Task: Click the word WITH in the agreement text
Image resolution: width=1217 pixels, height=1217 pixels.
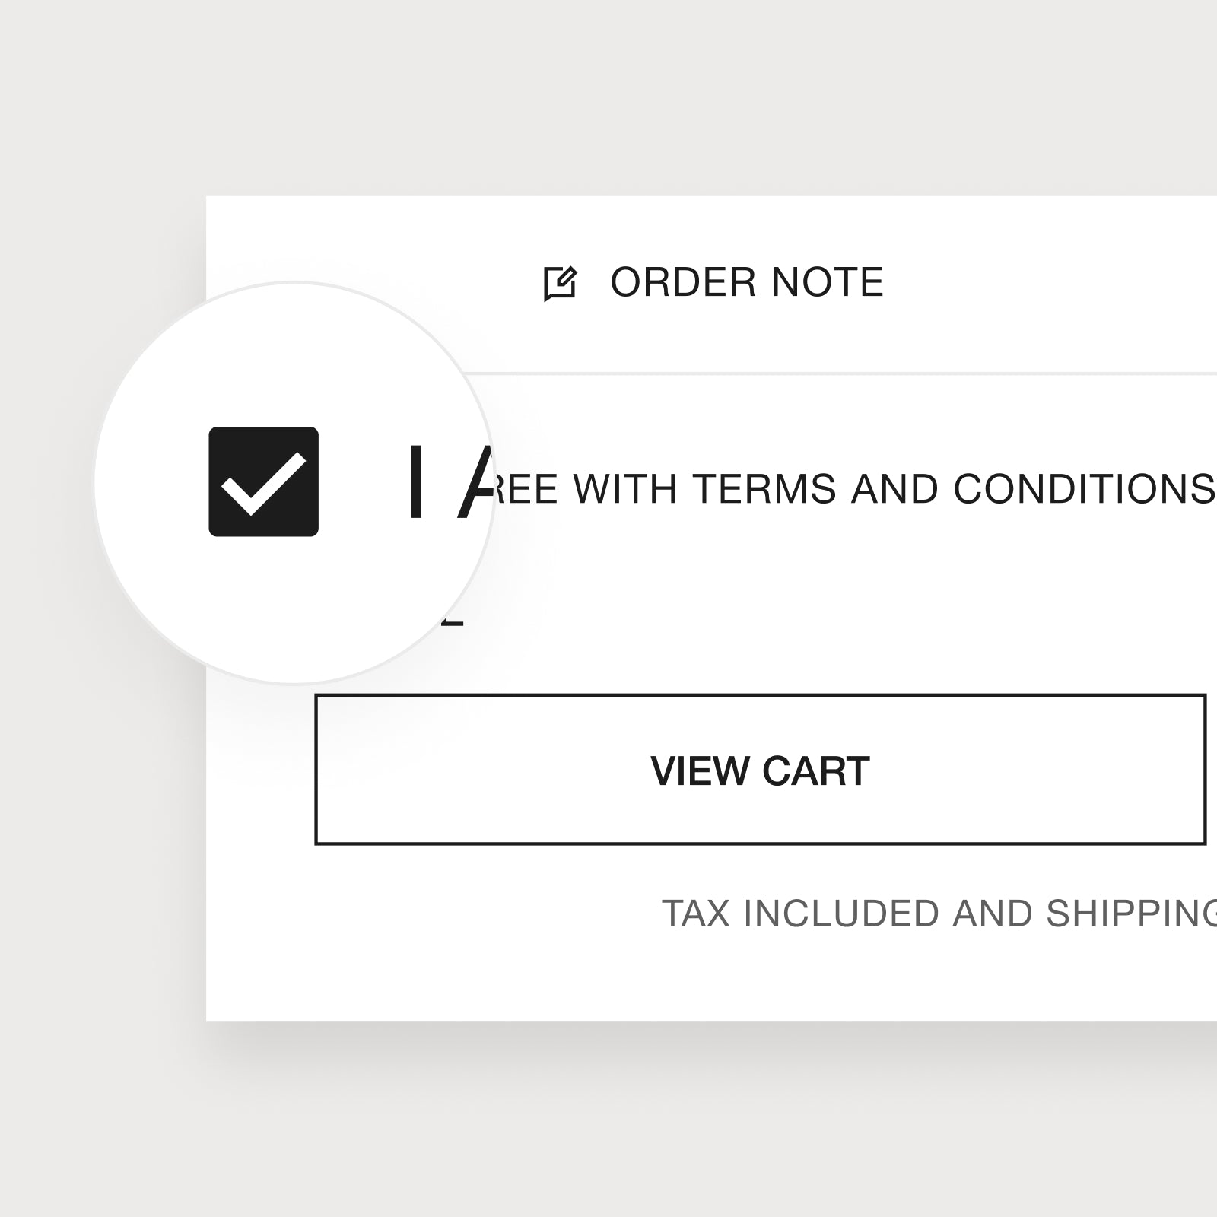Action: pos(624,488)
